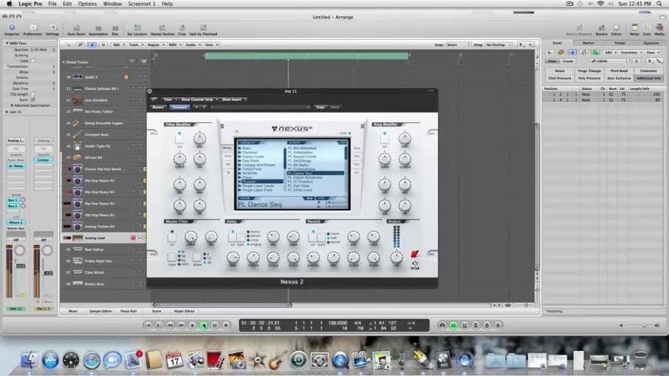Click the green MIDI out button in Event list
Image resolution: width=669 pixels, height=376 pixels.
click(595, 52)
